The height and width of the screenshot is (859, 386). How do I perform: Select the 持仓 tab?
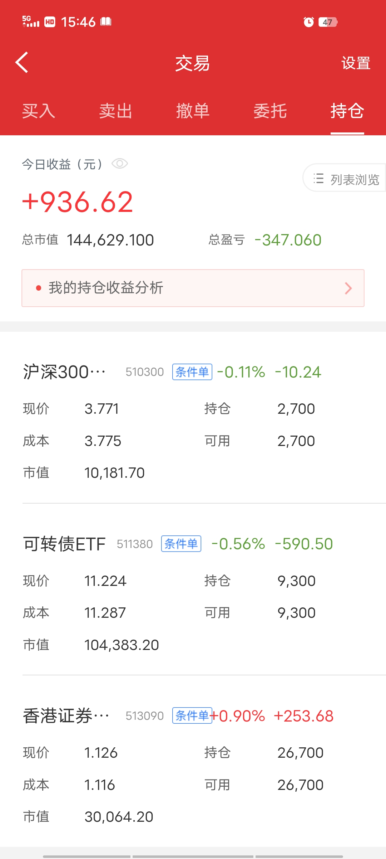(x=347, y=111)
